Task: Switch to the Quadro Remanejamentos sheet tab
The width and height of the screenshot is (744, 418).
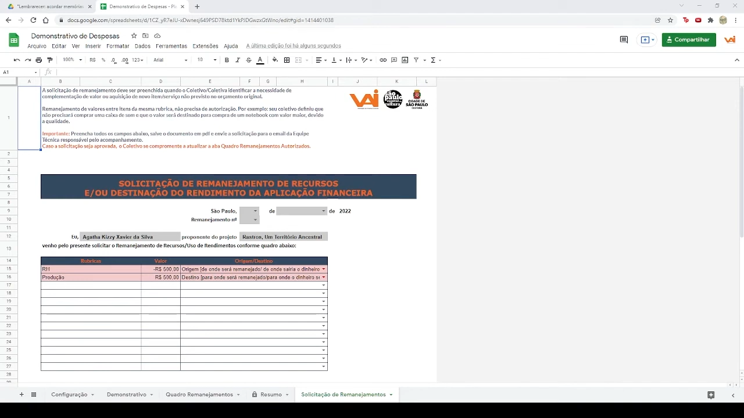Action: click(x=199, y=395)
